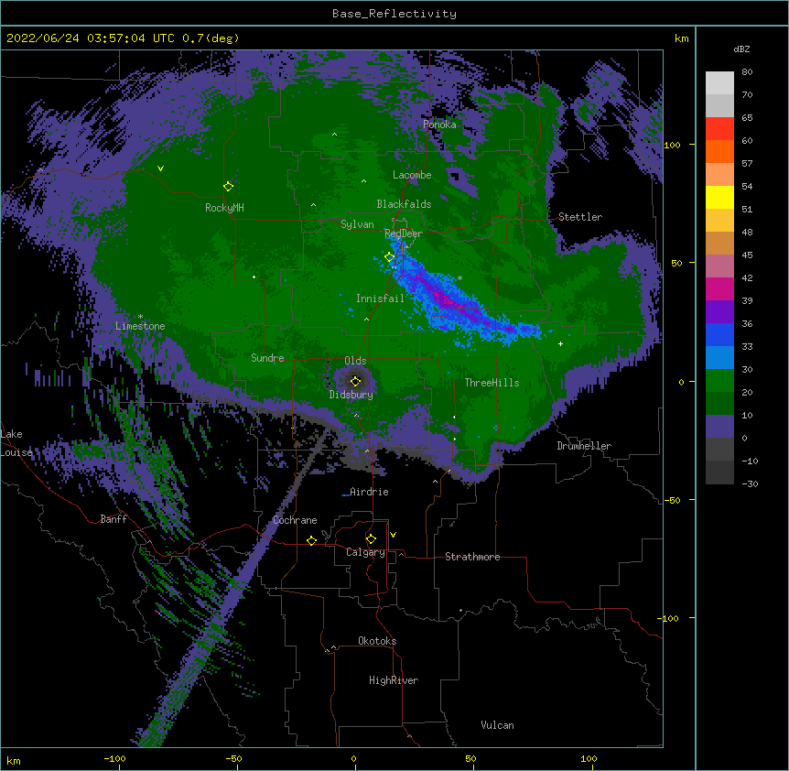Click the 100 km tick on the right axis

(672, 145)
